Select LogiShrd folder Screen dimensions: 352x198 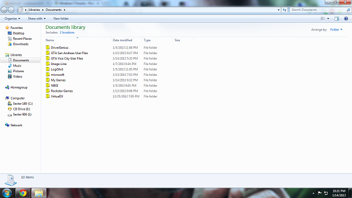pyautogui.click(x=57, y=70)
